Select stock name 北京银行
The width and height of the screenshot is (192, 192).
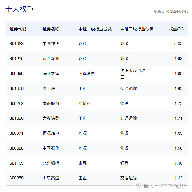(x=51, y=163)
